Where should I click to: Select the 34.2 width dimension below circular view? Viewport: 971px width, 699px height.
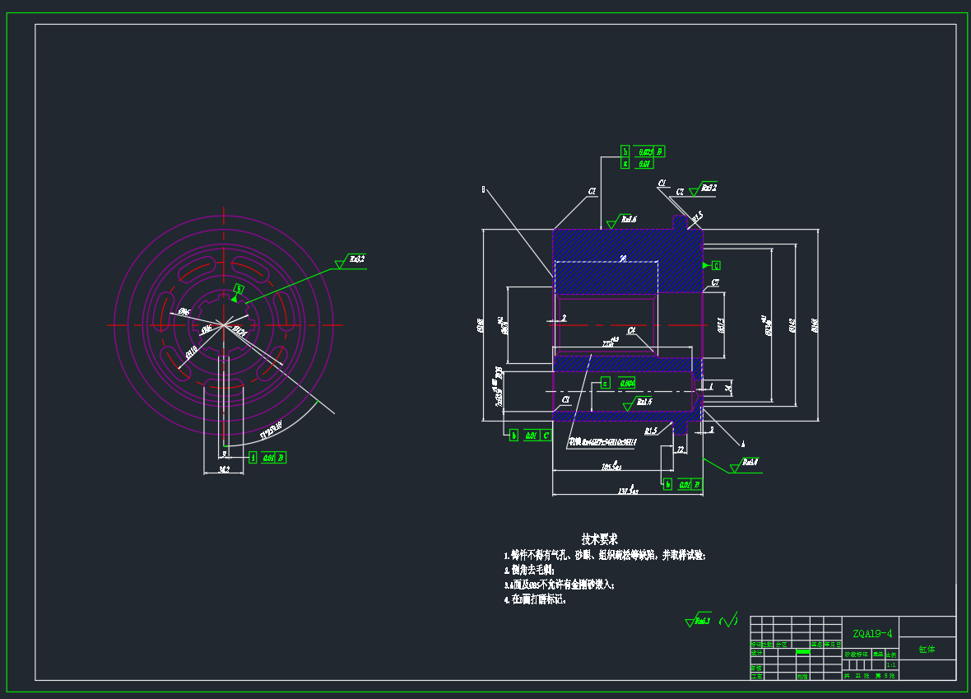(x=224, y=470)
